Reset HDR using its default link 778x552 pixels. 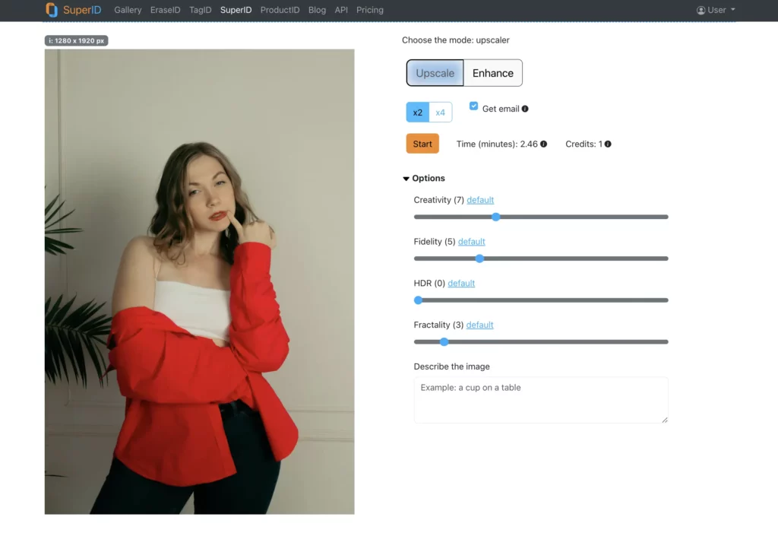click(x=461, y=283)
